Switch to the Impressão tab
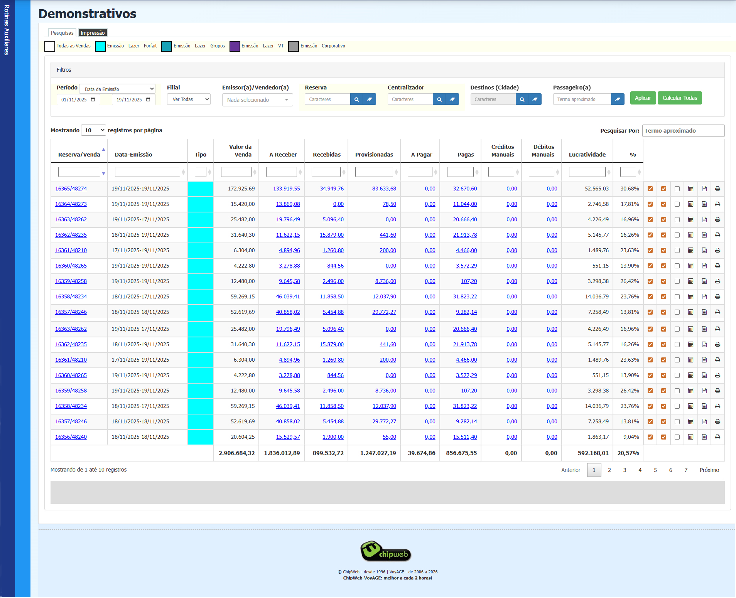 coord(93,33)
